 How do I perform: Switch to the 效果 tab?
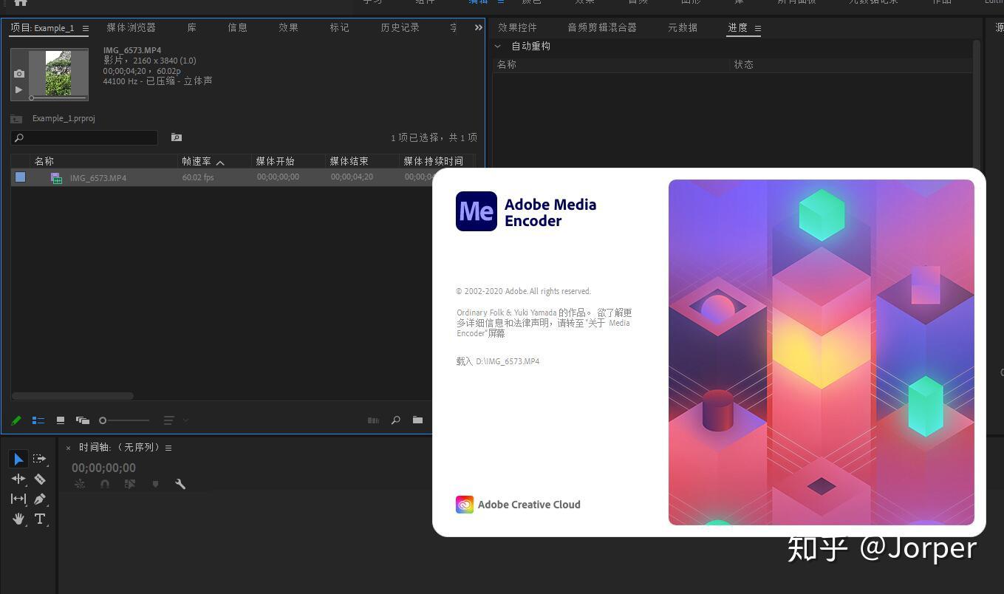click(x=288, y=27)
